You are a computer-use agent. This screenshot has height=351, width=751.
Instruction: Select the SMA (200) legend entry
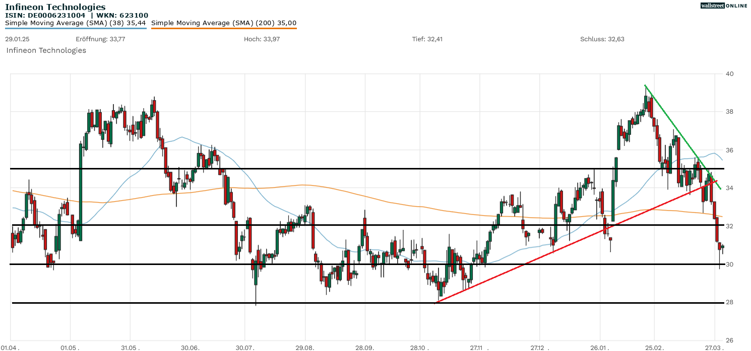click(x=224, y=23)
